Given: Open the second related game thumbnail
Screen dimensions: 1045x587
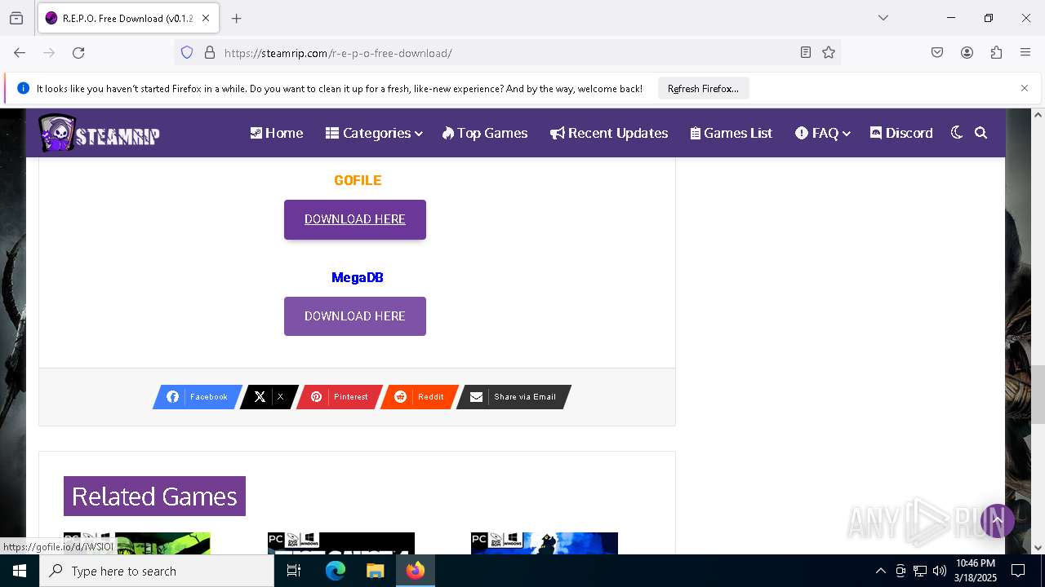Looking at the screenshot, I should [341, 543].
